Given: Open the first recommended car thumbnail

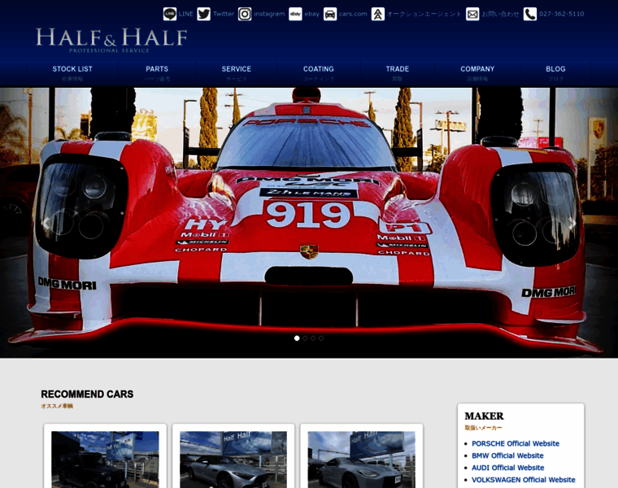Looking at the screenshot, I should pos(105,460).
